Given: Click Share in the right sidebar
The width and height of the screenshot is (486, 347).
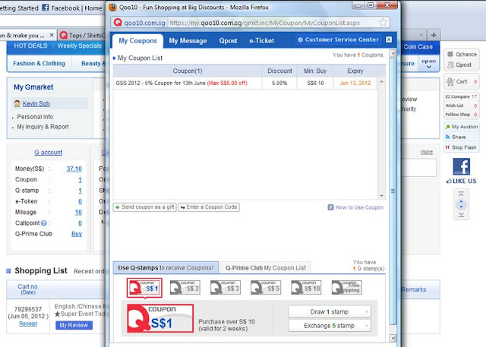Looking at the screenshot, I should [x=456, y=137].
